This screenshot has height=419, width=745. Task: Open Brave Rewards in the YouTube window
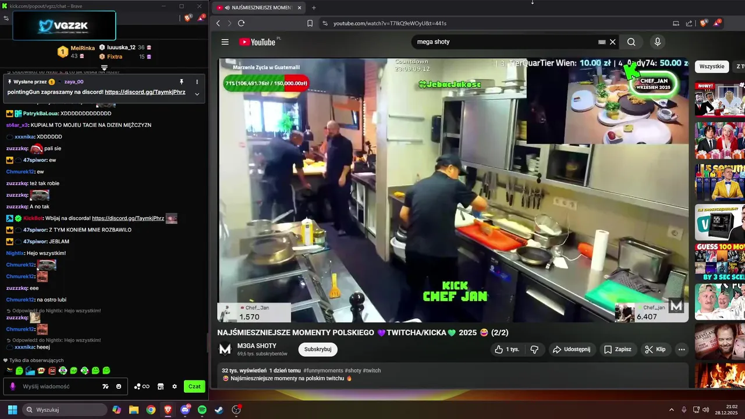[716, 23]
